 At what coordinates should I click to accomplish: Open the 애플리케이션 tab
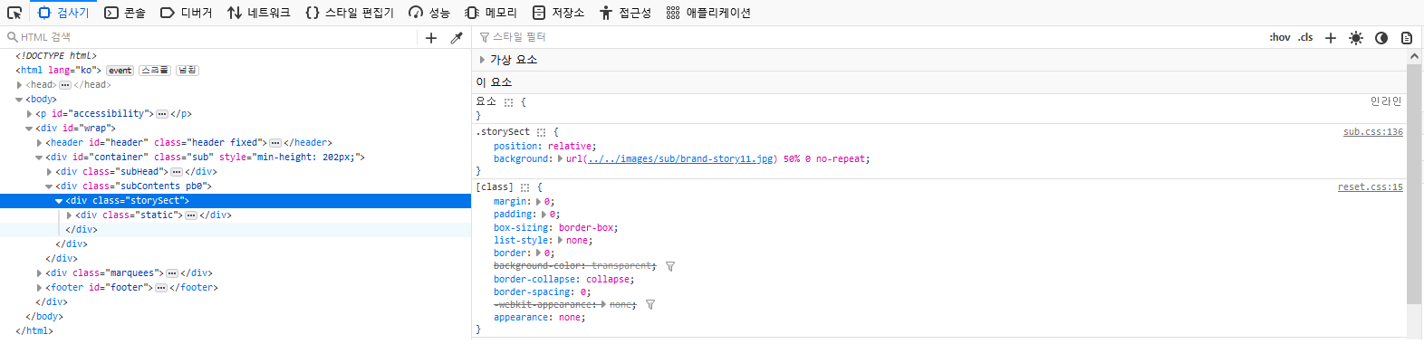click(708, 13)
